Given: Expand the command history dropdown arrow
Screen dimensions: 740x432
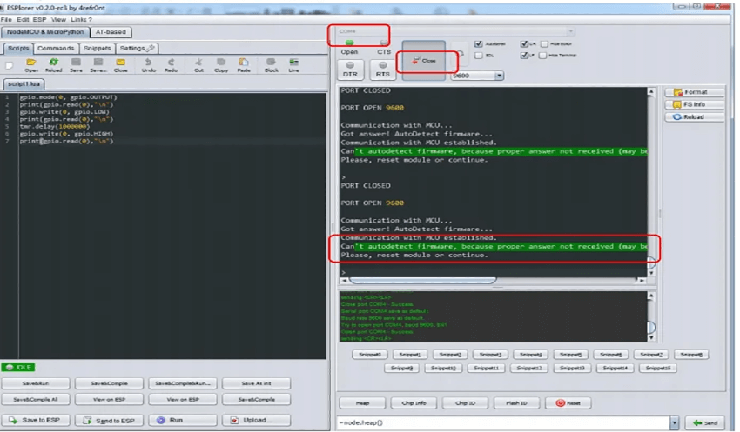Looking at the screenshot, I should 675,422.
